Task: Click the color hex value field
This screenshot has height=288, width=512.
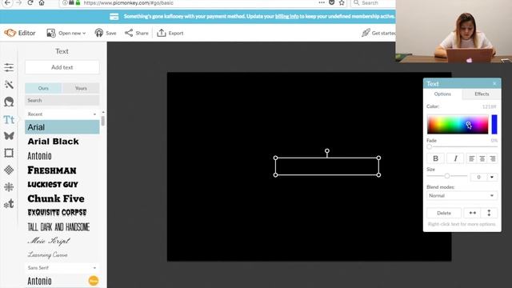Action: pyautogui.click(x=489, y=106)
